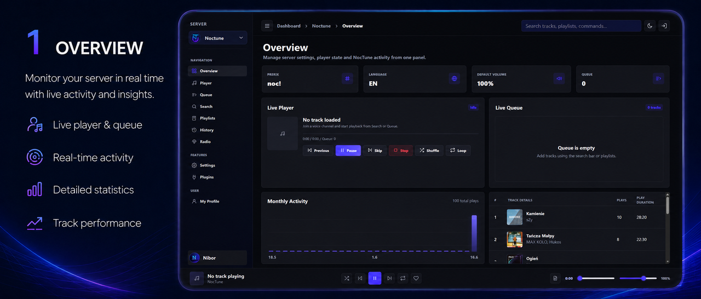Click previous track icon in the bottom player bar

[x=360, y=278]
